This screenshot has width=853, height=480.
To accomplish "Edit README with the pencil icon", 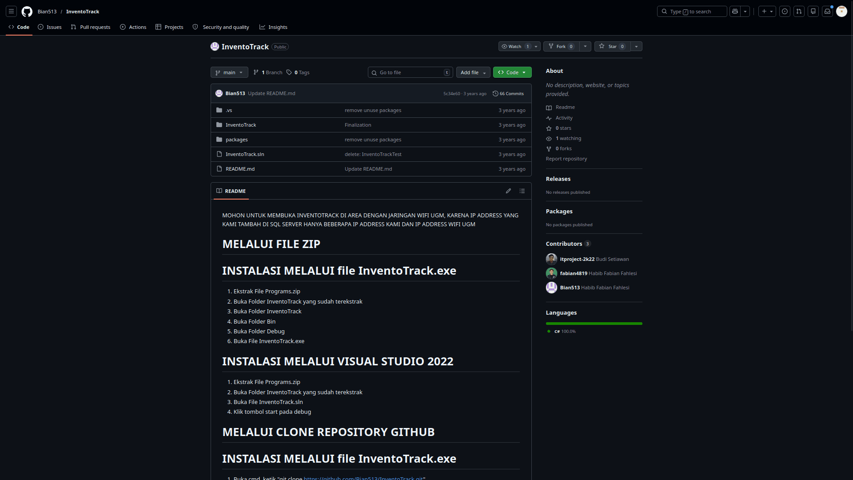I will pyautogui.click(x=508, y=191).
